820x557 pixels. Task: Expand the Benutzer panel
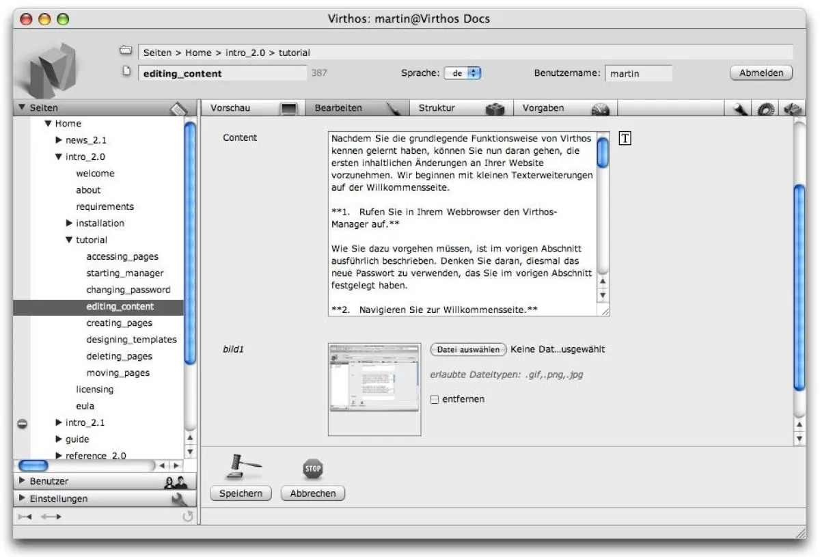pyautogui.click(x=23, y=481)
